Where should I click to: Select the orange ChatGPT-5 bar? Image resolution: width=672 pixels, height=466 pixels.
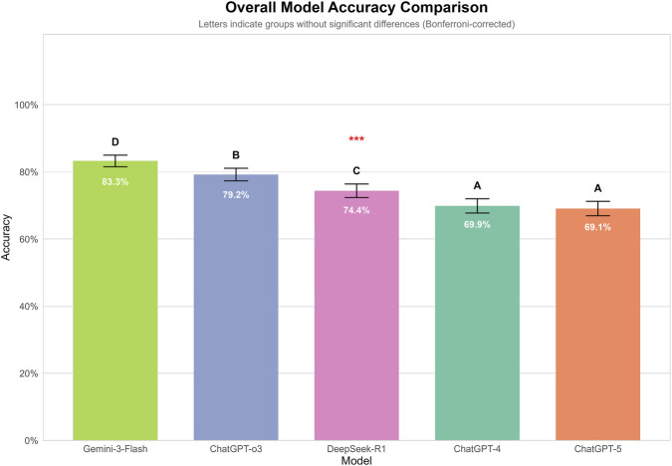point(598,325)
